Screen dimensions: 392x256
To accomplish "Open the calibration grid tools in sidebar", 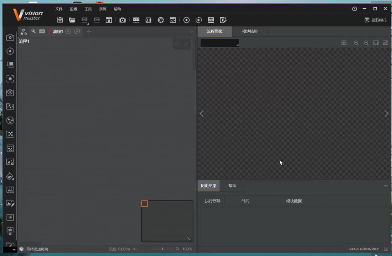I will pyautogui.click(x=10, y=134).
